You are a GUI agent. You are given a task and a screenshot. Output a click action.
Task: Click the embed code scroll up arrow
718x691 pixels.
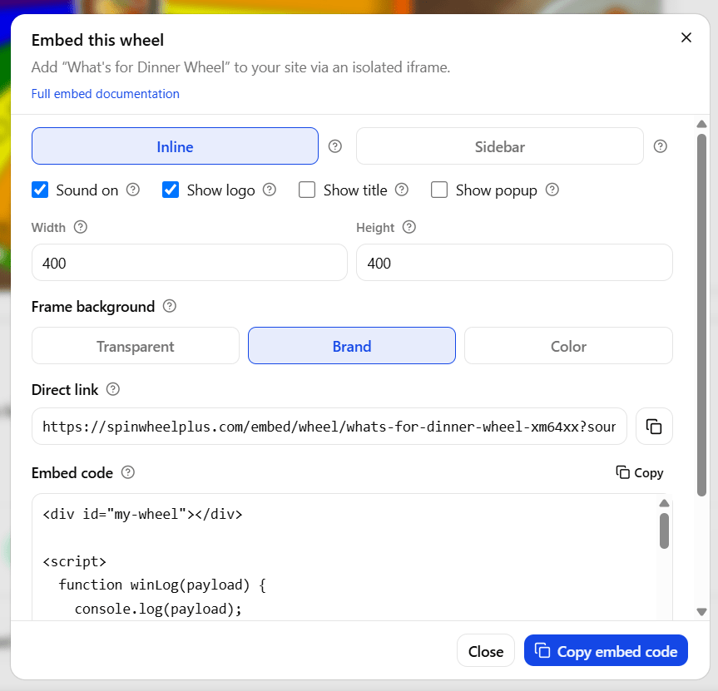click(x=664, y=503)
